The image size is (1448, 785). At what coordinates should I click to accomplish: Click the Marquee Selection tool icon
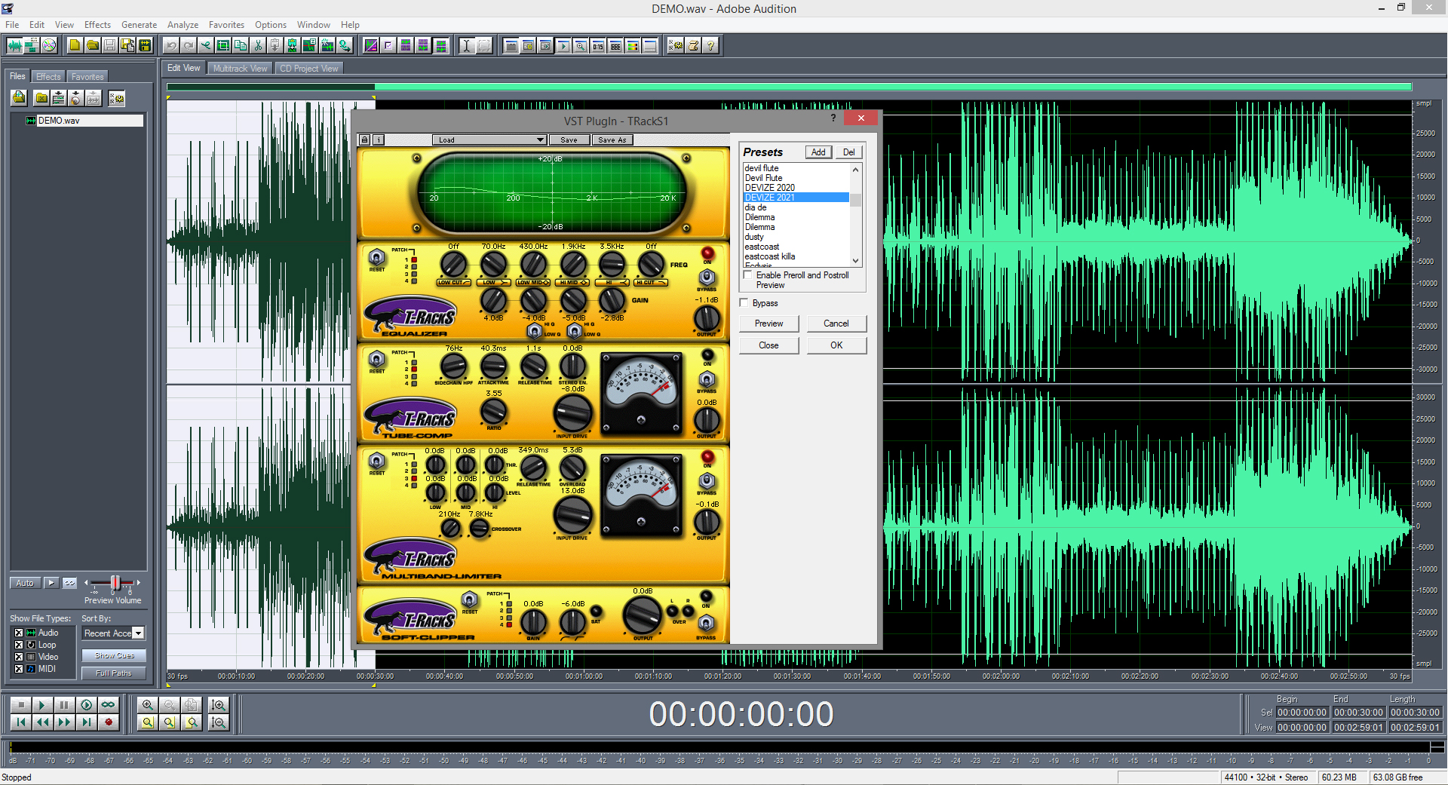[483, 45]
